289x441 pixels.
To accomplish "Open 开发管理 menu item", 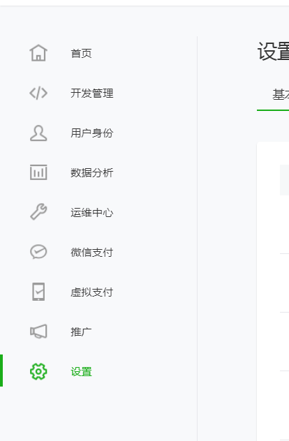I will [91, 93].
